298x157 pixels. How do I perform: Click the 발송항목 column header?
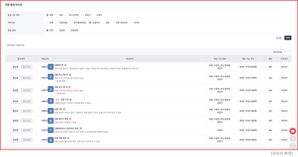click(x=130, y=59)
